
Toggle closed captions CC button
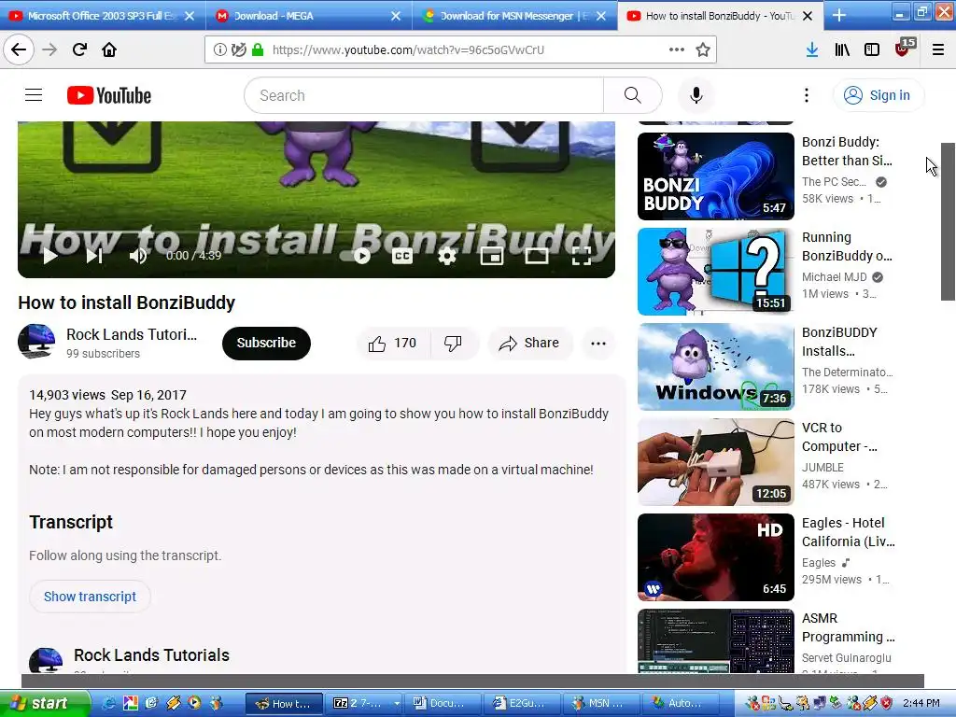click(401, 256)
